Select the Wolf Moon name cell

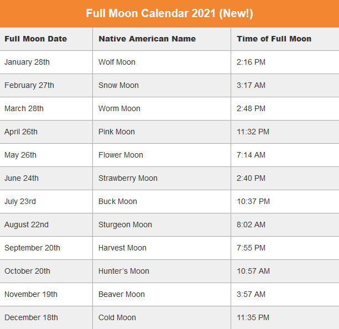click(117, 62)
